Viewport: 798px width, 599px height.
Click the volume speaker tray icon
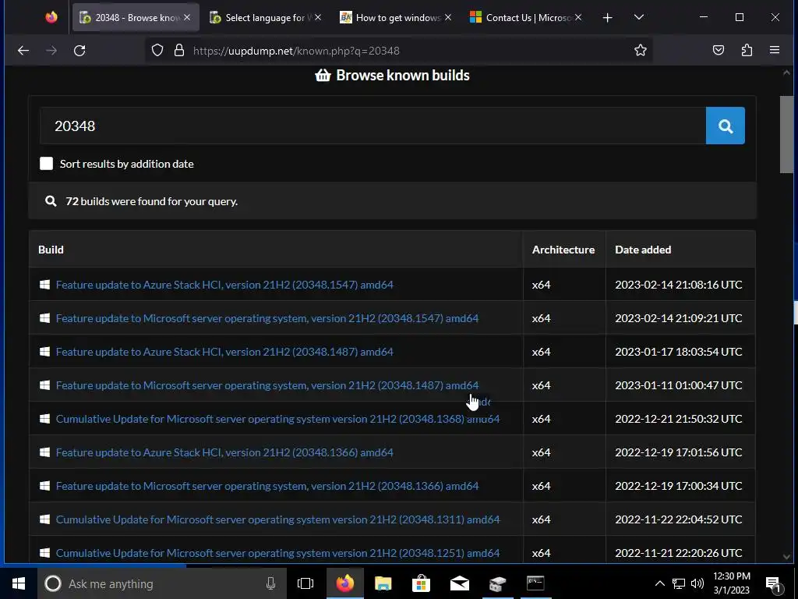697,583
